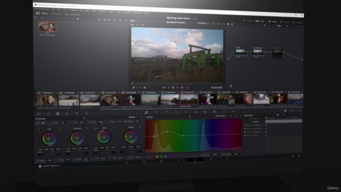The width and height of the screenshot is (341, 192).
Task: Select yellow hue swatch under curves
Action: click(x=157, y=156)
